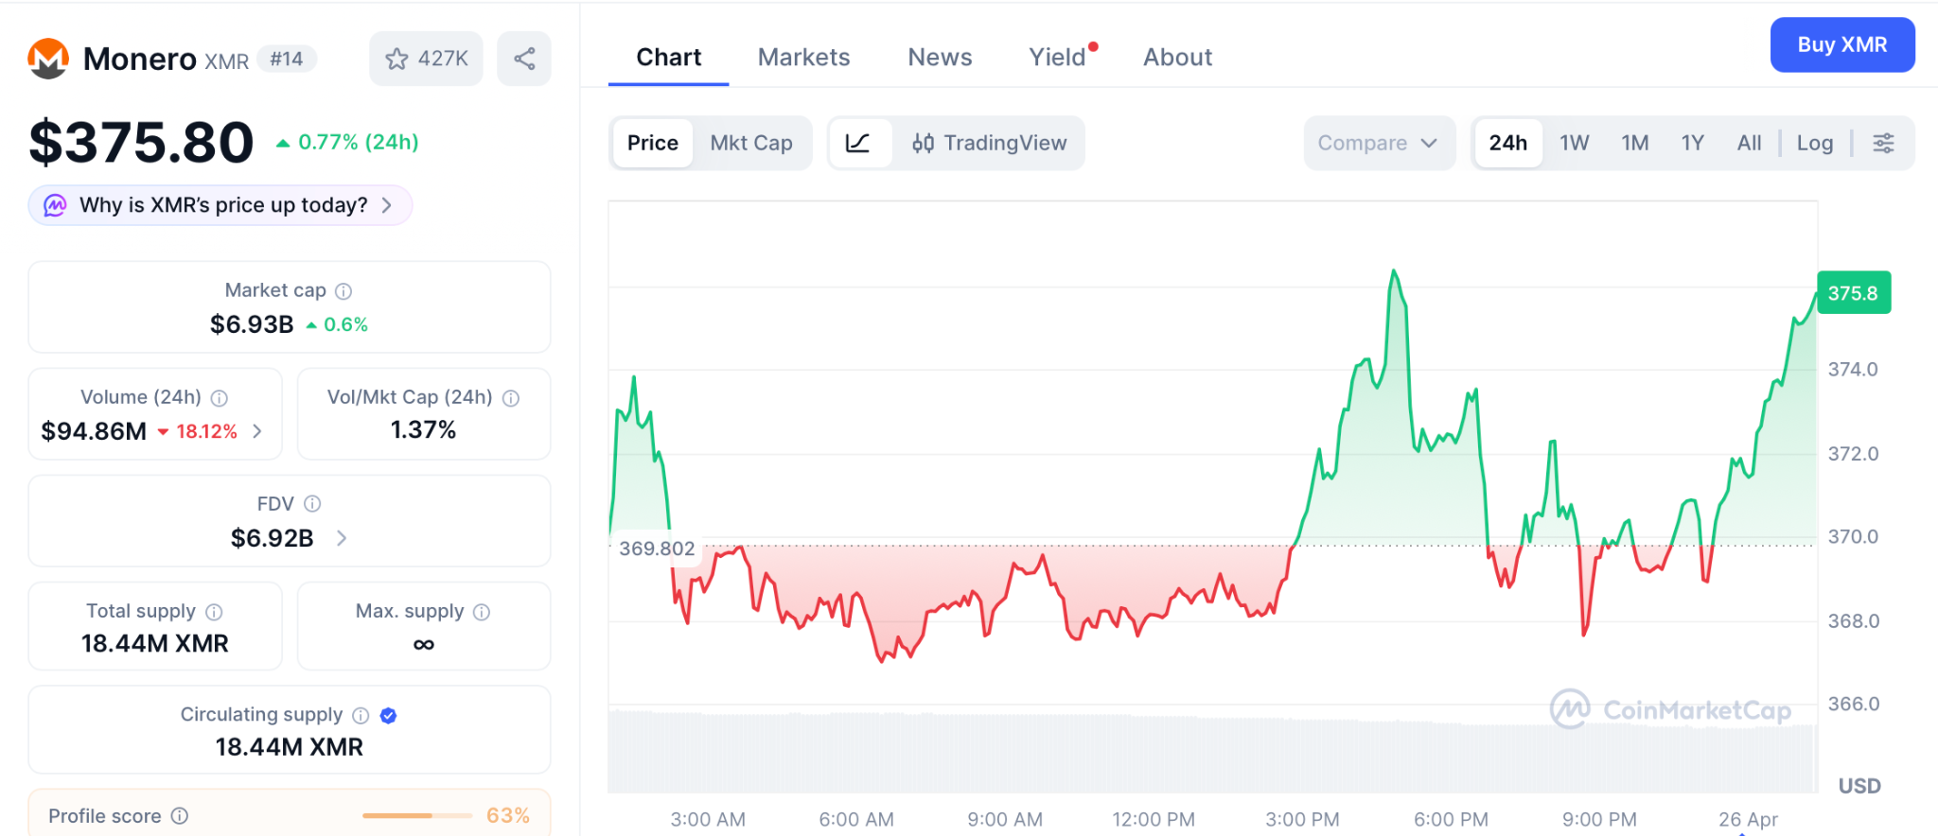1938x836 pixels.
Task: Select the 1W time range
Action: coord(1574,143)
